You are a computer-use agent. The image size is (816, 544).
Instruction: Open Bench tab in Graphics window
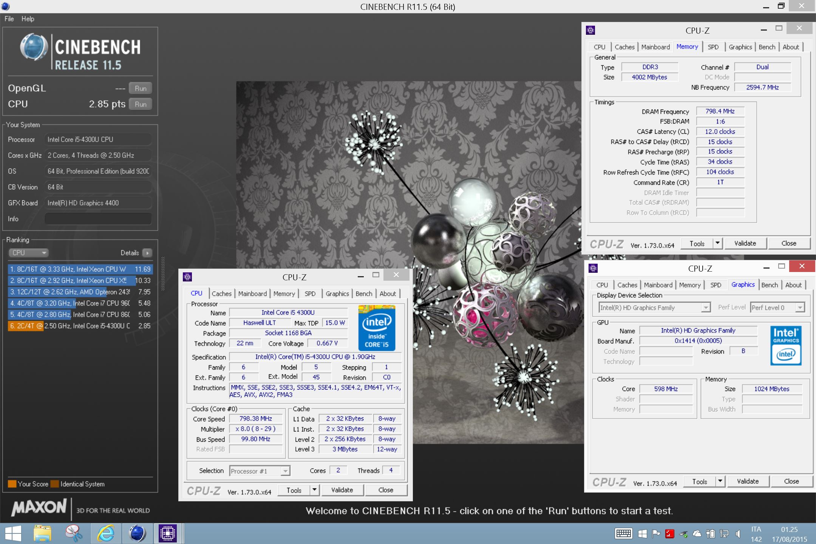point(770,285)
